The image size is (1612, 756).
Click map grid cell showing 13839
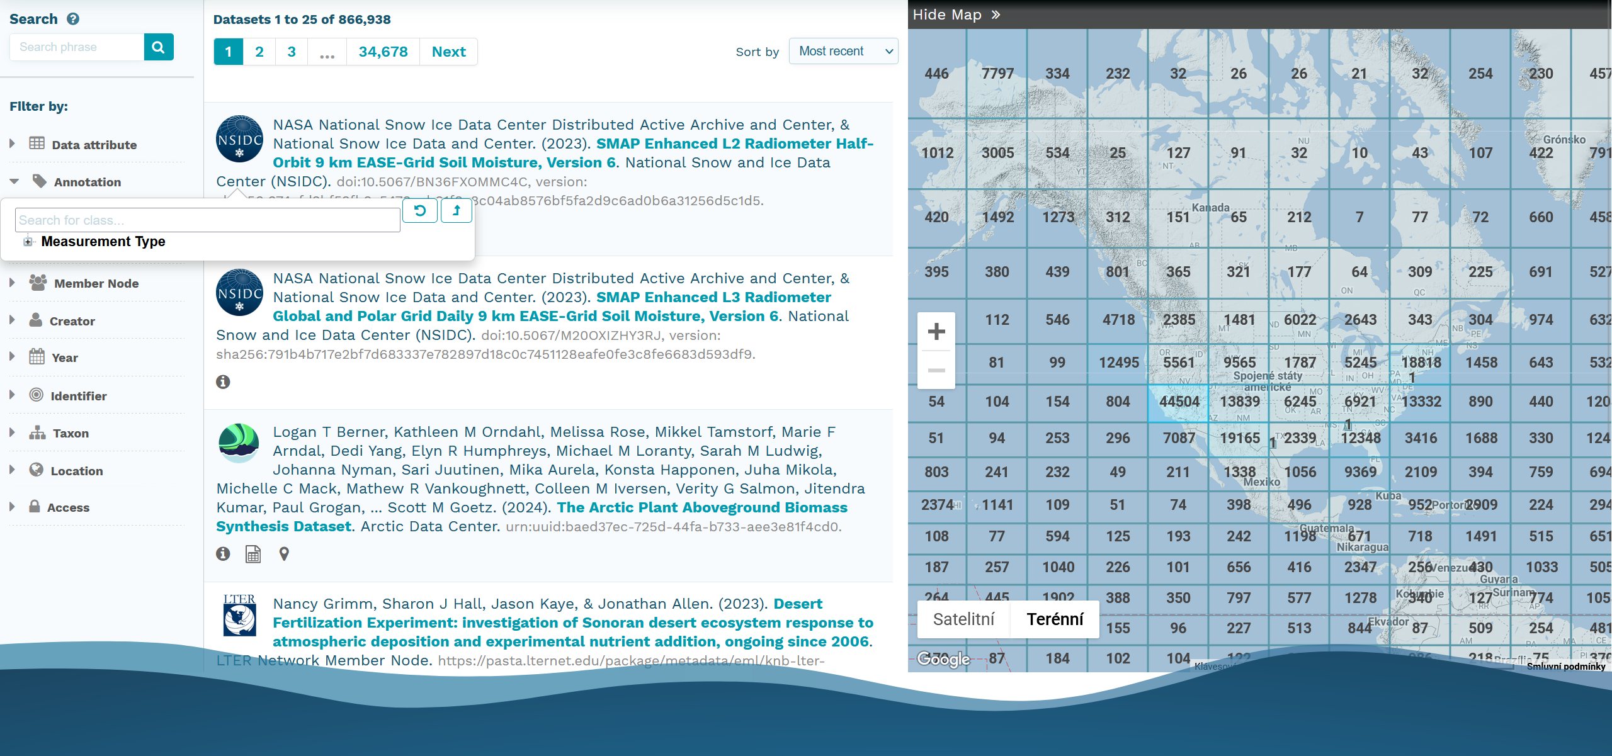[1239, 402]
